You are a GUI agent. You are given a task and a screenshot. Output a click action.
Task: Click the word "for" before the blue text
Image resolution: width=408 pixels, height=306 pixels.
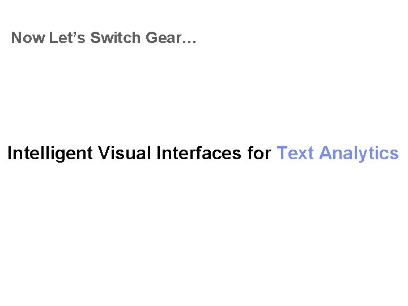[x=260, y=153]
